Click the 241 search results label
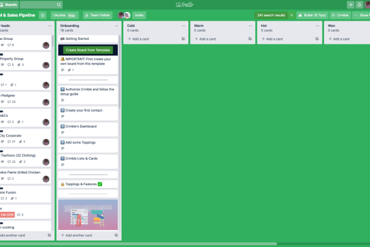Image resolution: width=370 pixels, height=247 pixels. point(271,15)
